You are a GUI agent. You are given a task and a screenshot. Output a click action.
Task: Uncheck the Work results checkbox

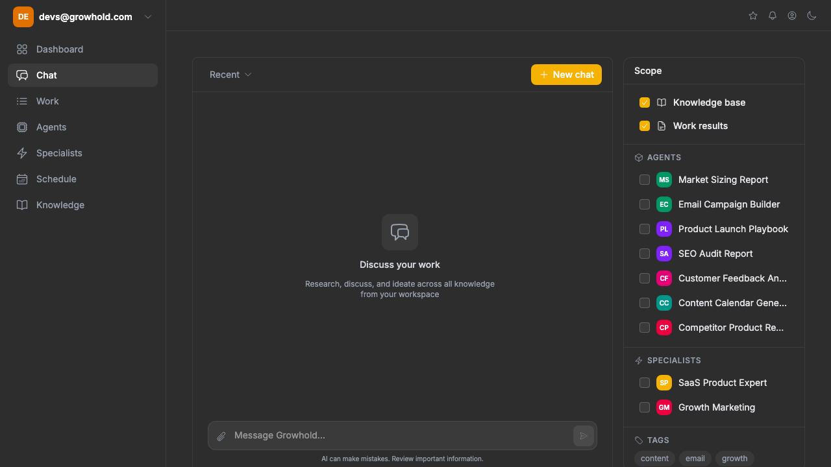(645, 126)
